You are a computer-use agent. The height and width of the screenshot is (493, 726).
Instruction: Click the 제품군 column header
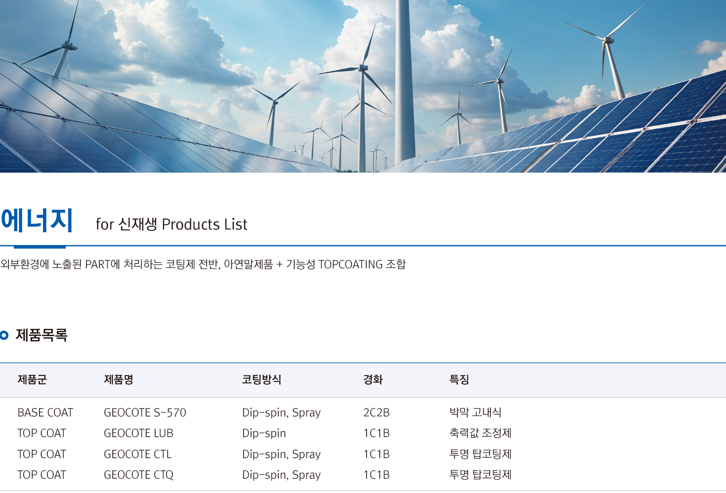(32, 380)
